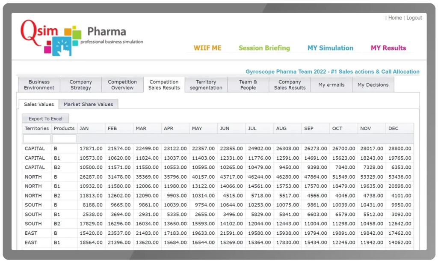This screenshot has width=438, height=263.
Task: Show Market Share Values sub-tab
Action: (x=89, y=104)
